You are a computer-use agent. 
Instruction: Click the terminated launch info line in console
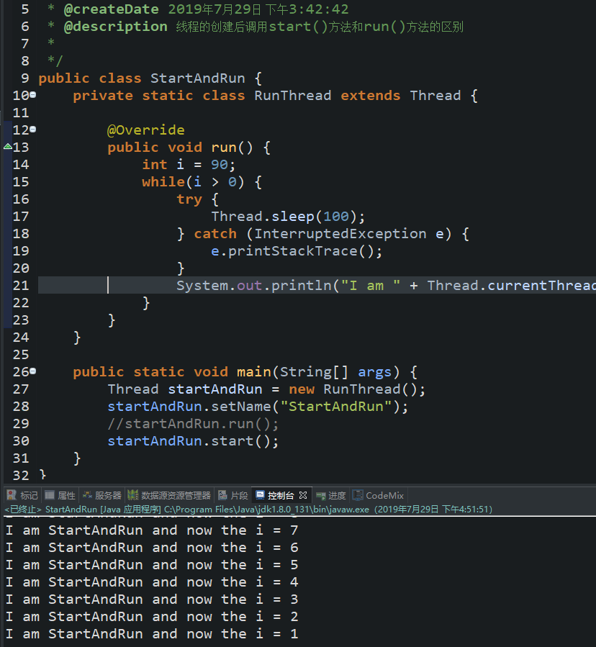(x=248, y=510)
